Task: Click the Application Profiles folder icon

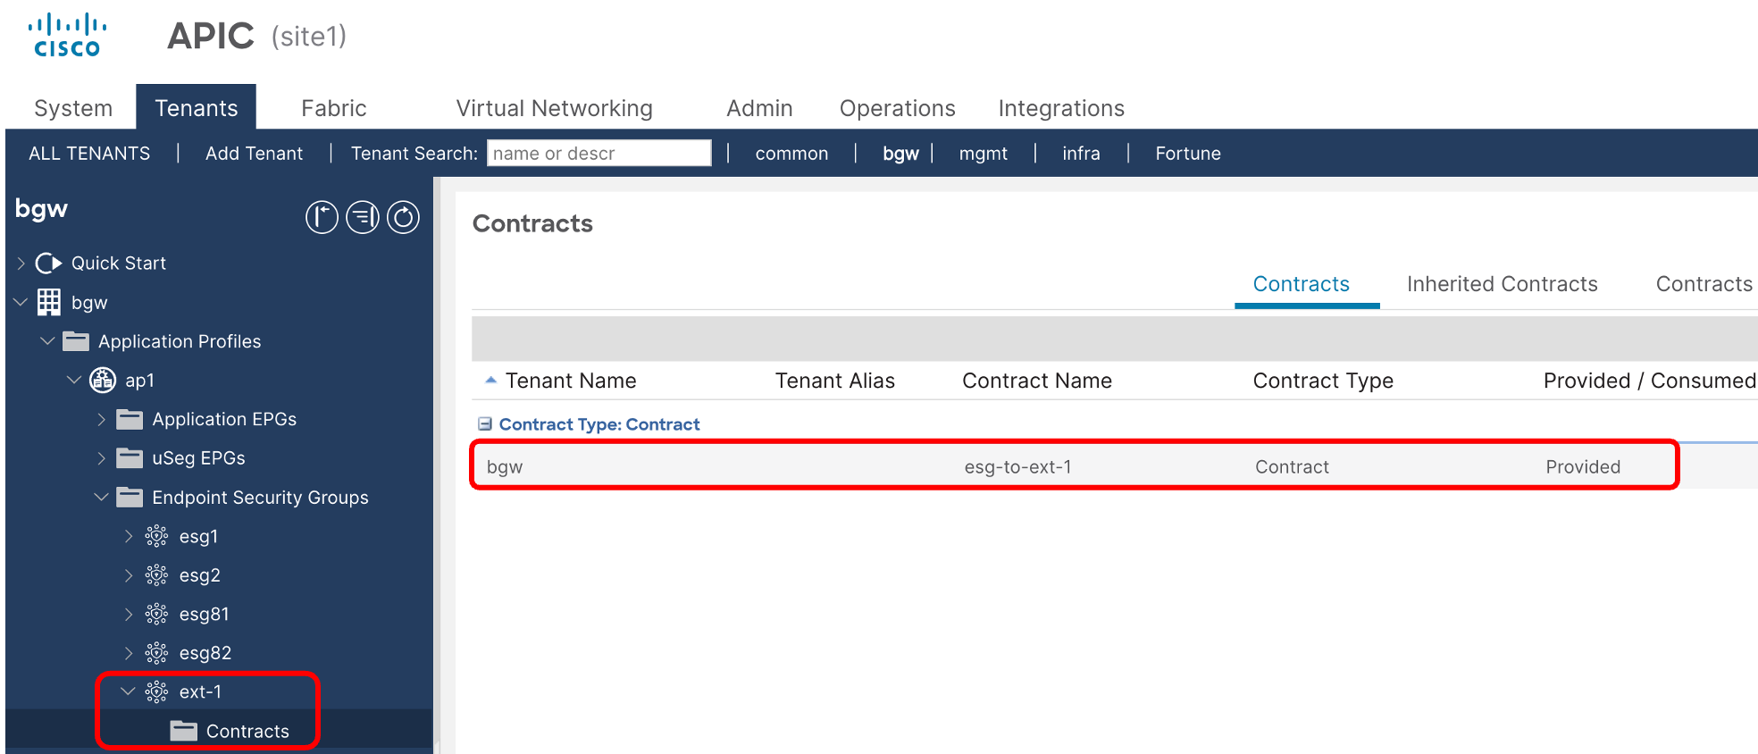Action: coord(76,341)
